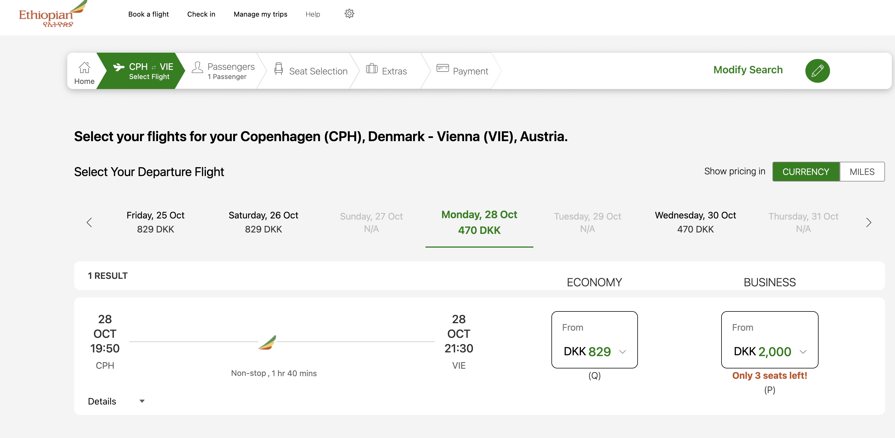
Task: Click the Seat Selection seat icon
Action: point(278,69)
